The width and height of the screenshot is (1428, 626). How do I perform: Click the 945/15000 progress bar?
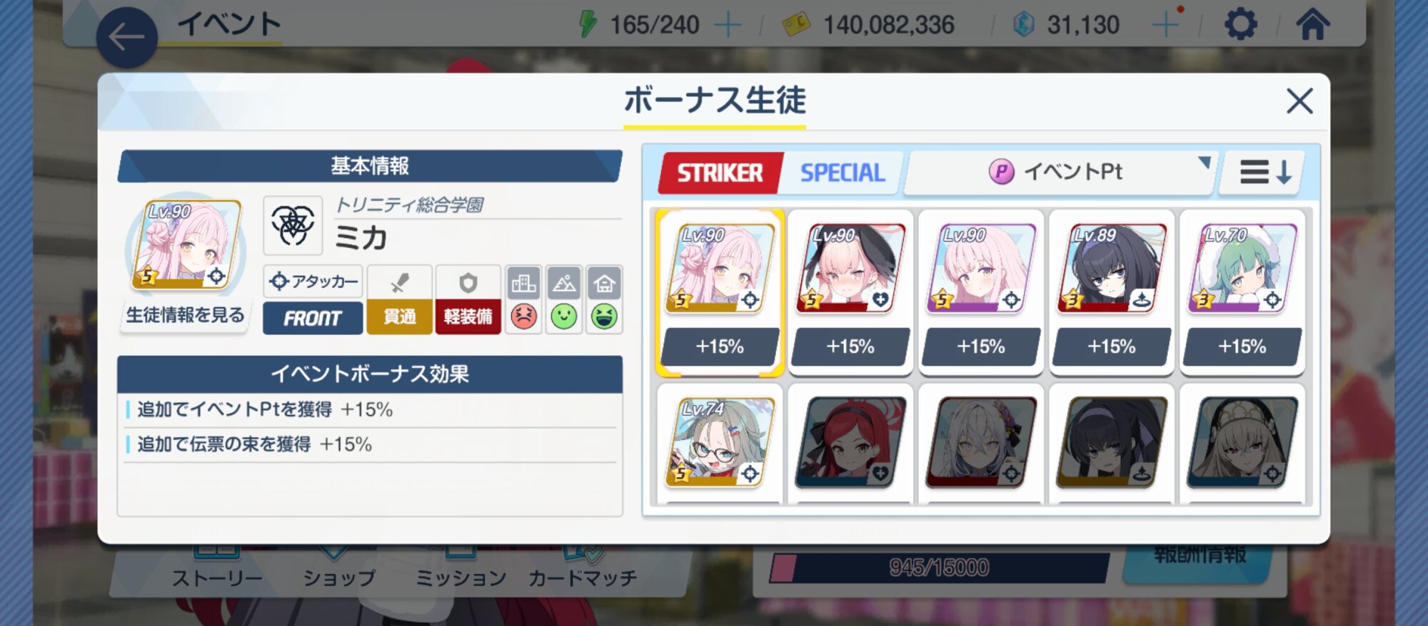pos(939,568)
